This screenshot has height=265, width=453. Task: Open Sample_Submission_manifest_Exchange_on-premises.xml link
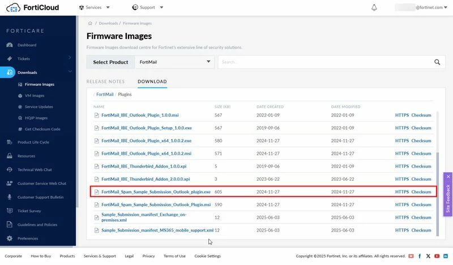pos(144,218)
